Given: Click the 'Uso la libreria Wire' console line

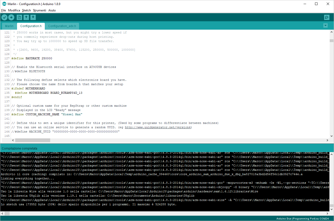Looking at the screenshot, I should [129, 191].
